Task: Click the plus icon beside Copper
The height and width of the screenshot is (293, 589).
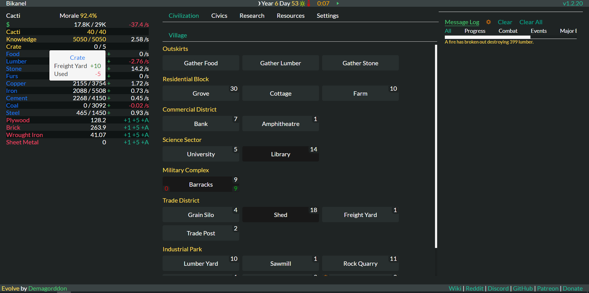Action: 109,83
